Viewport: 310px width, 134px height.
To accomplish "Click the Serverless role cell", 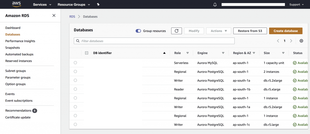I will click(181, 63).
